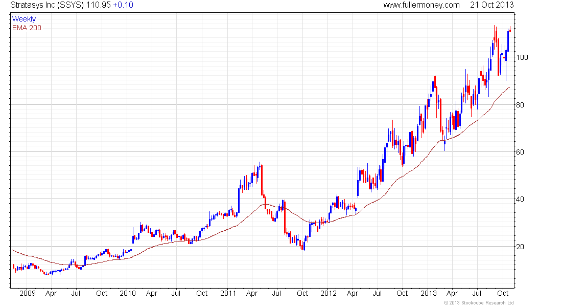Click the date 21 Oct 2013
Screen dimensions: 562x307
pos(491,5)
